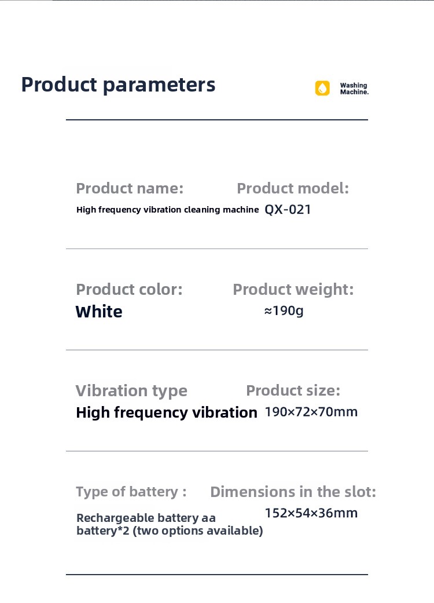Click the 'Product model:' label
Screen dimensions: 434x603
click(x=293, y=188)
